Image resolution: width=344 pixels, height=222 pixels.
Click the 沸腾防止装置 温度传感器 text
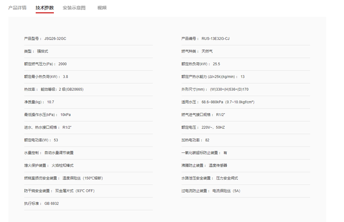point(204,166)
